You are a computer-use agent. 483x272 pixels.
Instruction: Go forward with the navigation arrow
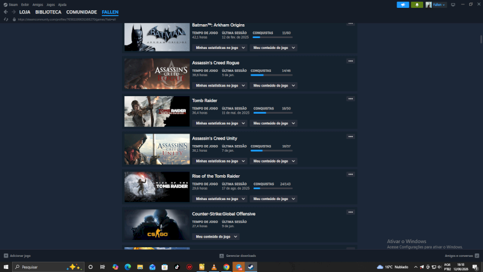[13, 12]
